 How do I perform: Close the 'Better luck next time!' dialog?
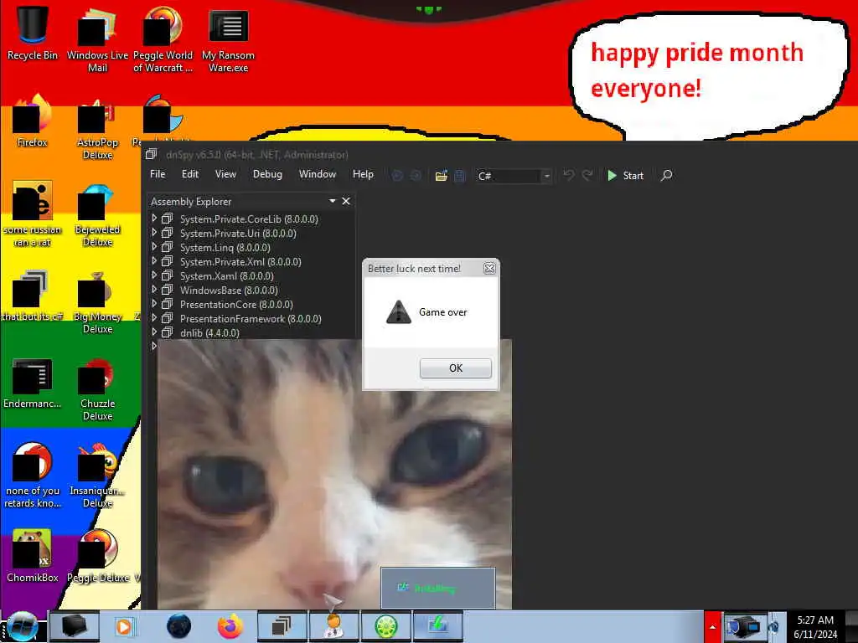489,268
